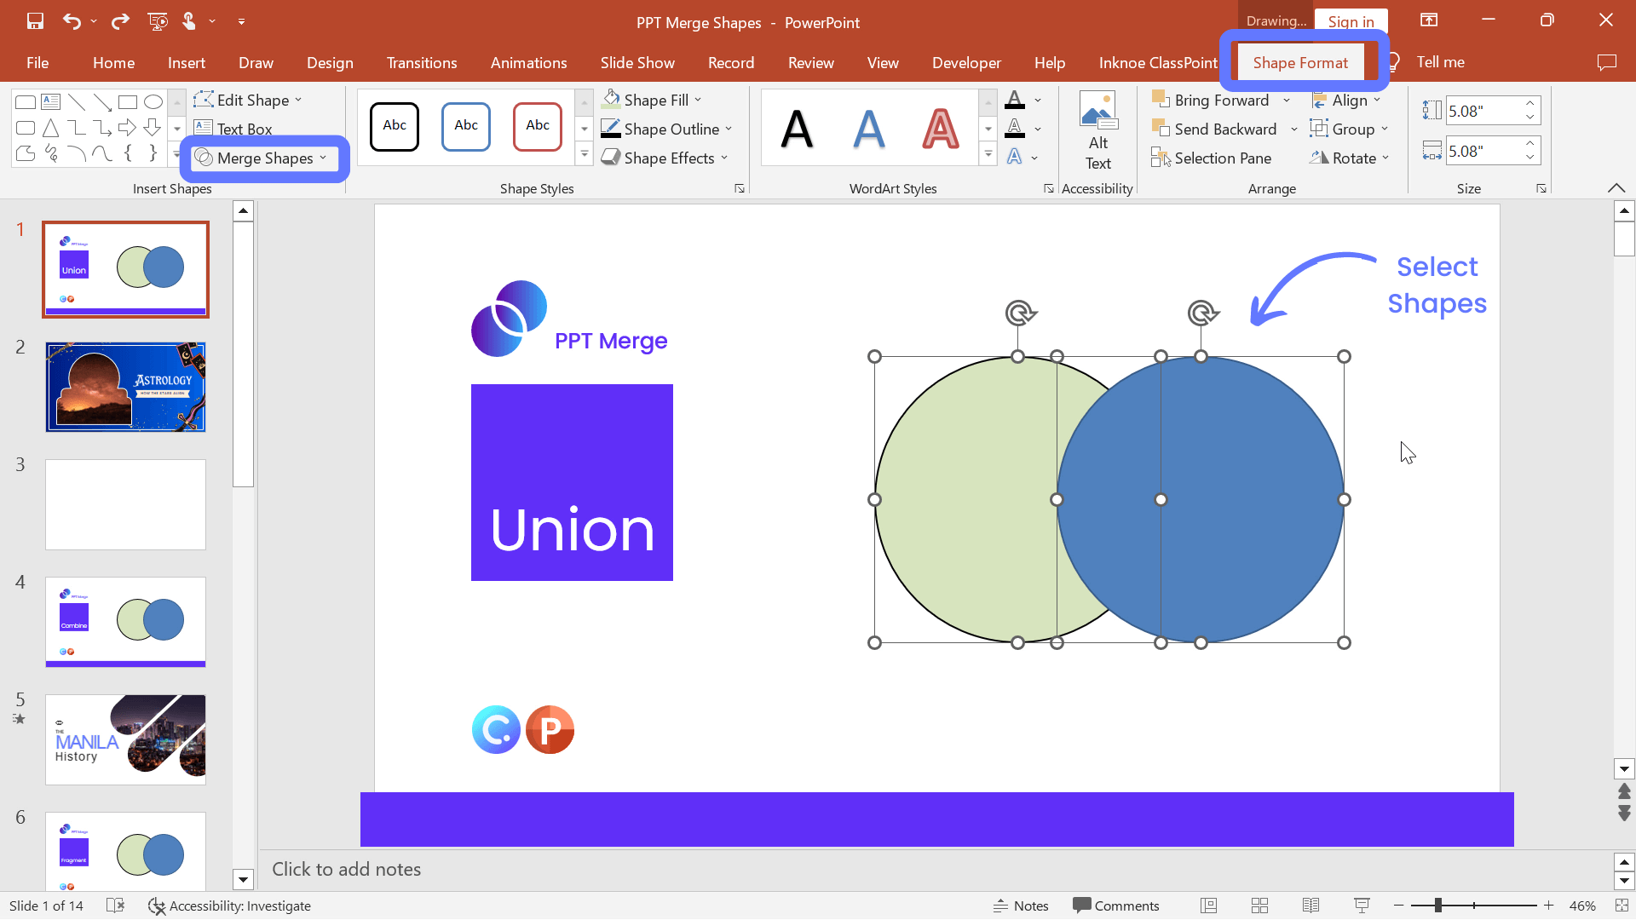Expand the Shape Effects menu
1636x920 pixels.
click(665, 158)
